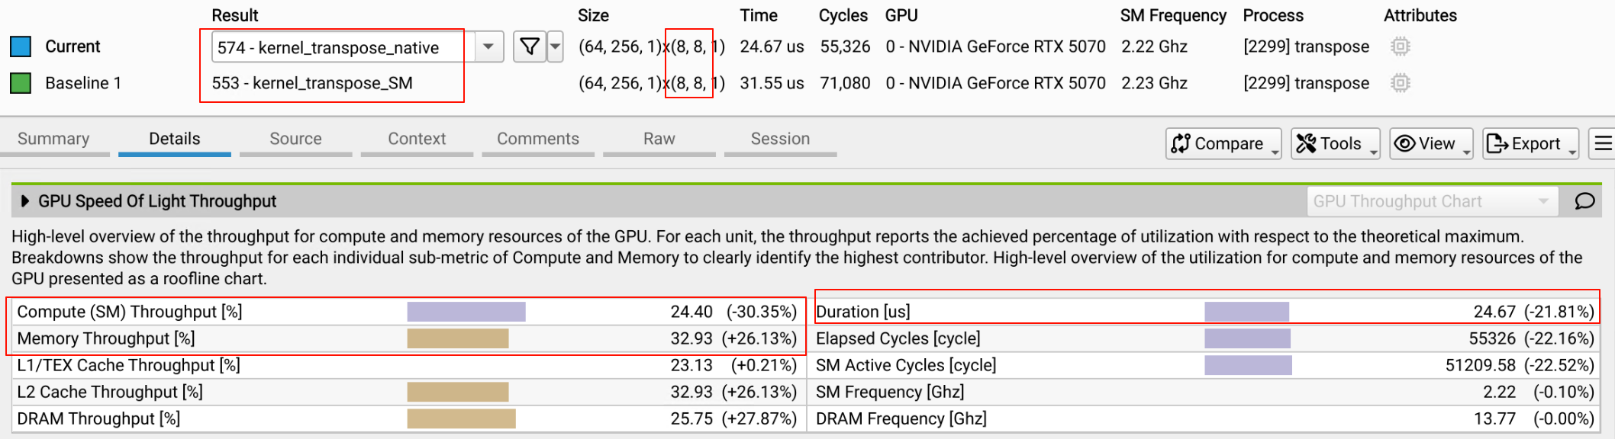
Task: Switch to the Summary tab
Action: click(53, 139)
